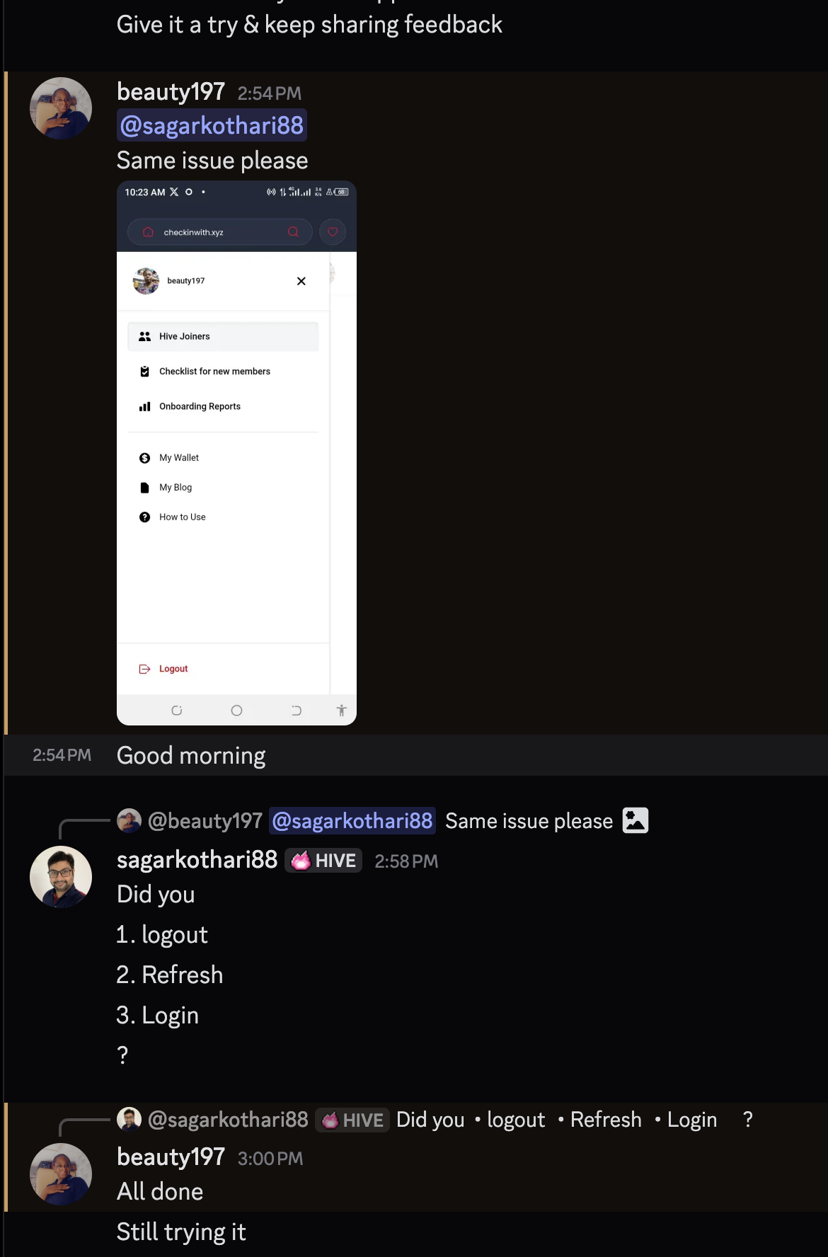
Task: Jump to replied message 'Same issue please'
Action: pos(529,821)
